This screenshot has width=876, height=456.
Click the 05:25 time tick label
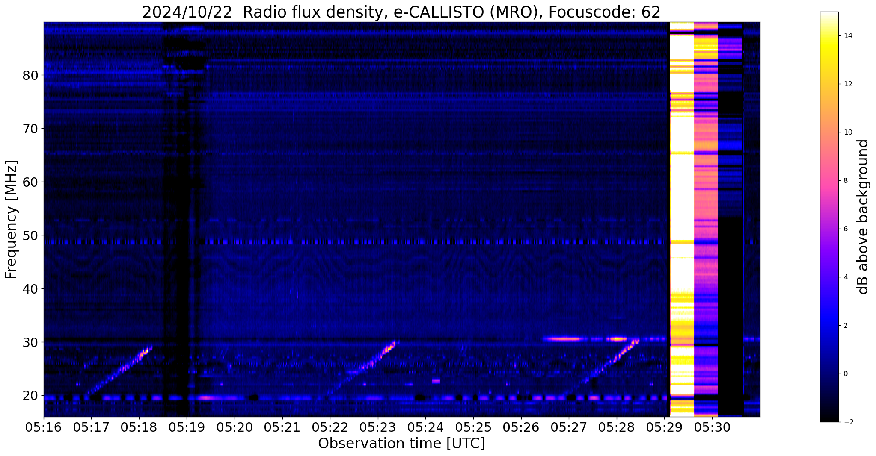click(x=473, y=427)
